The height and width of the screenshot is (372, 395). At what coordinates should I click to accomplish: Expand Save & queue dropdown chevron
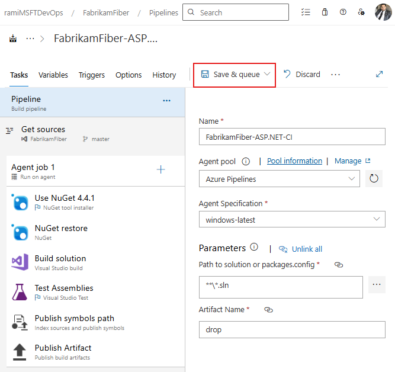(267, 74)
